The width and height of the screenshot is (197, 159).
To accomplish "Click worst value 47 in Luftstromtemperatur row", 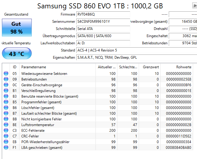I will [x=135, y=125].
